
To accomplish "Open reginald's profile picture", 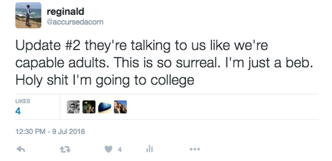I will [x=28, y=15].
